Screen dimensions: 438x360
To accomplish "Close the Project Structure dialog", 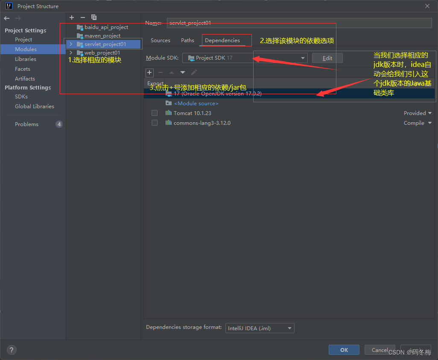I will [427, 6].
